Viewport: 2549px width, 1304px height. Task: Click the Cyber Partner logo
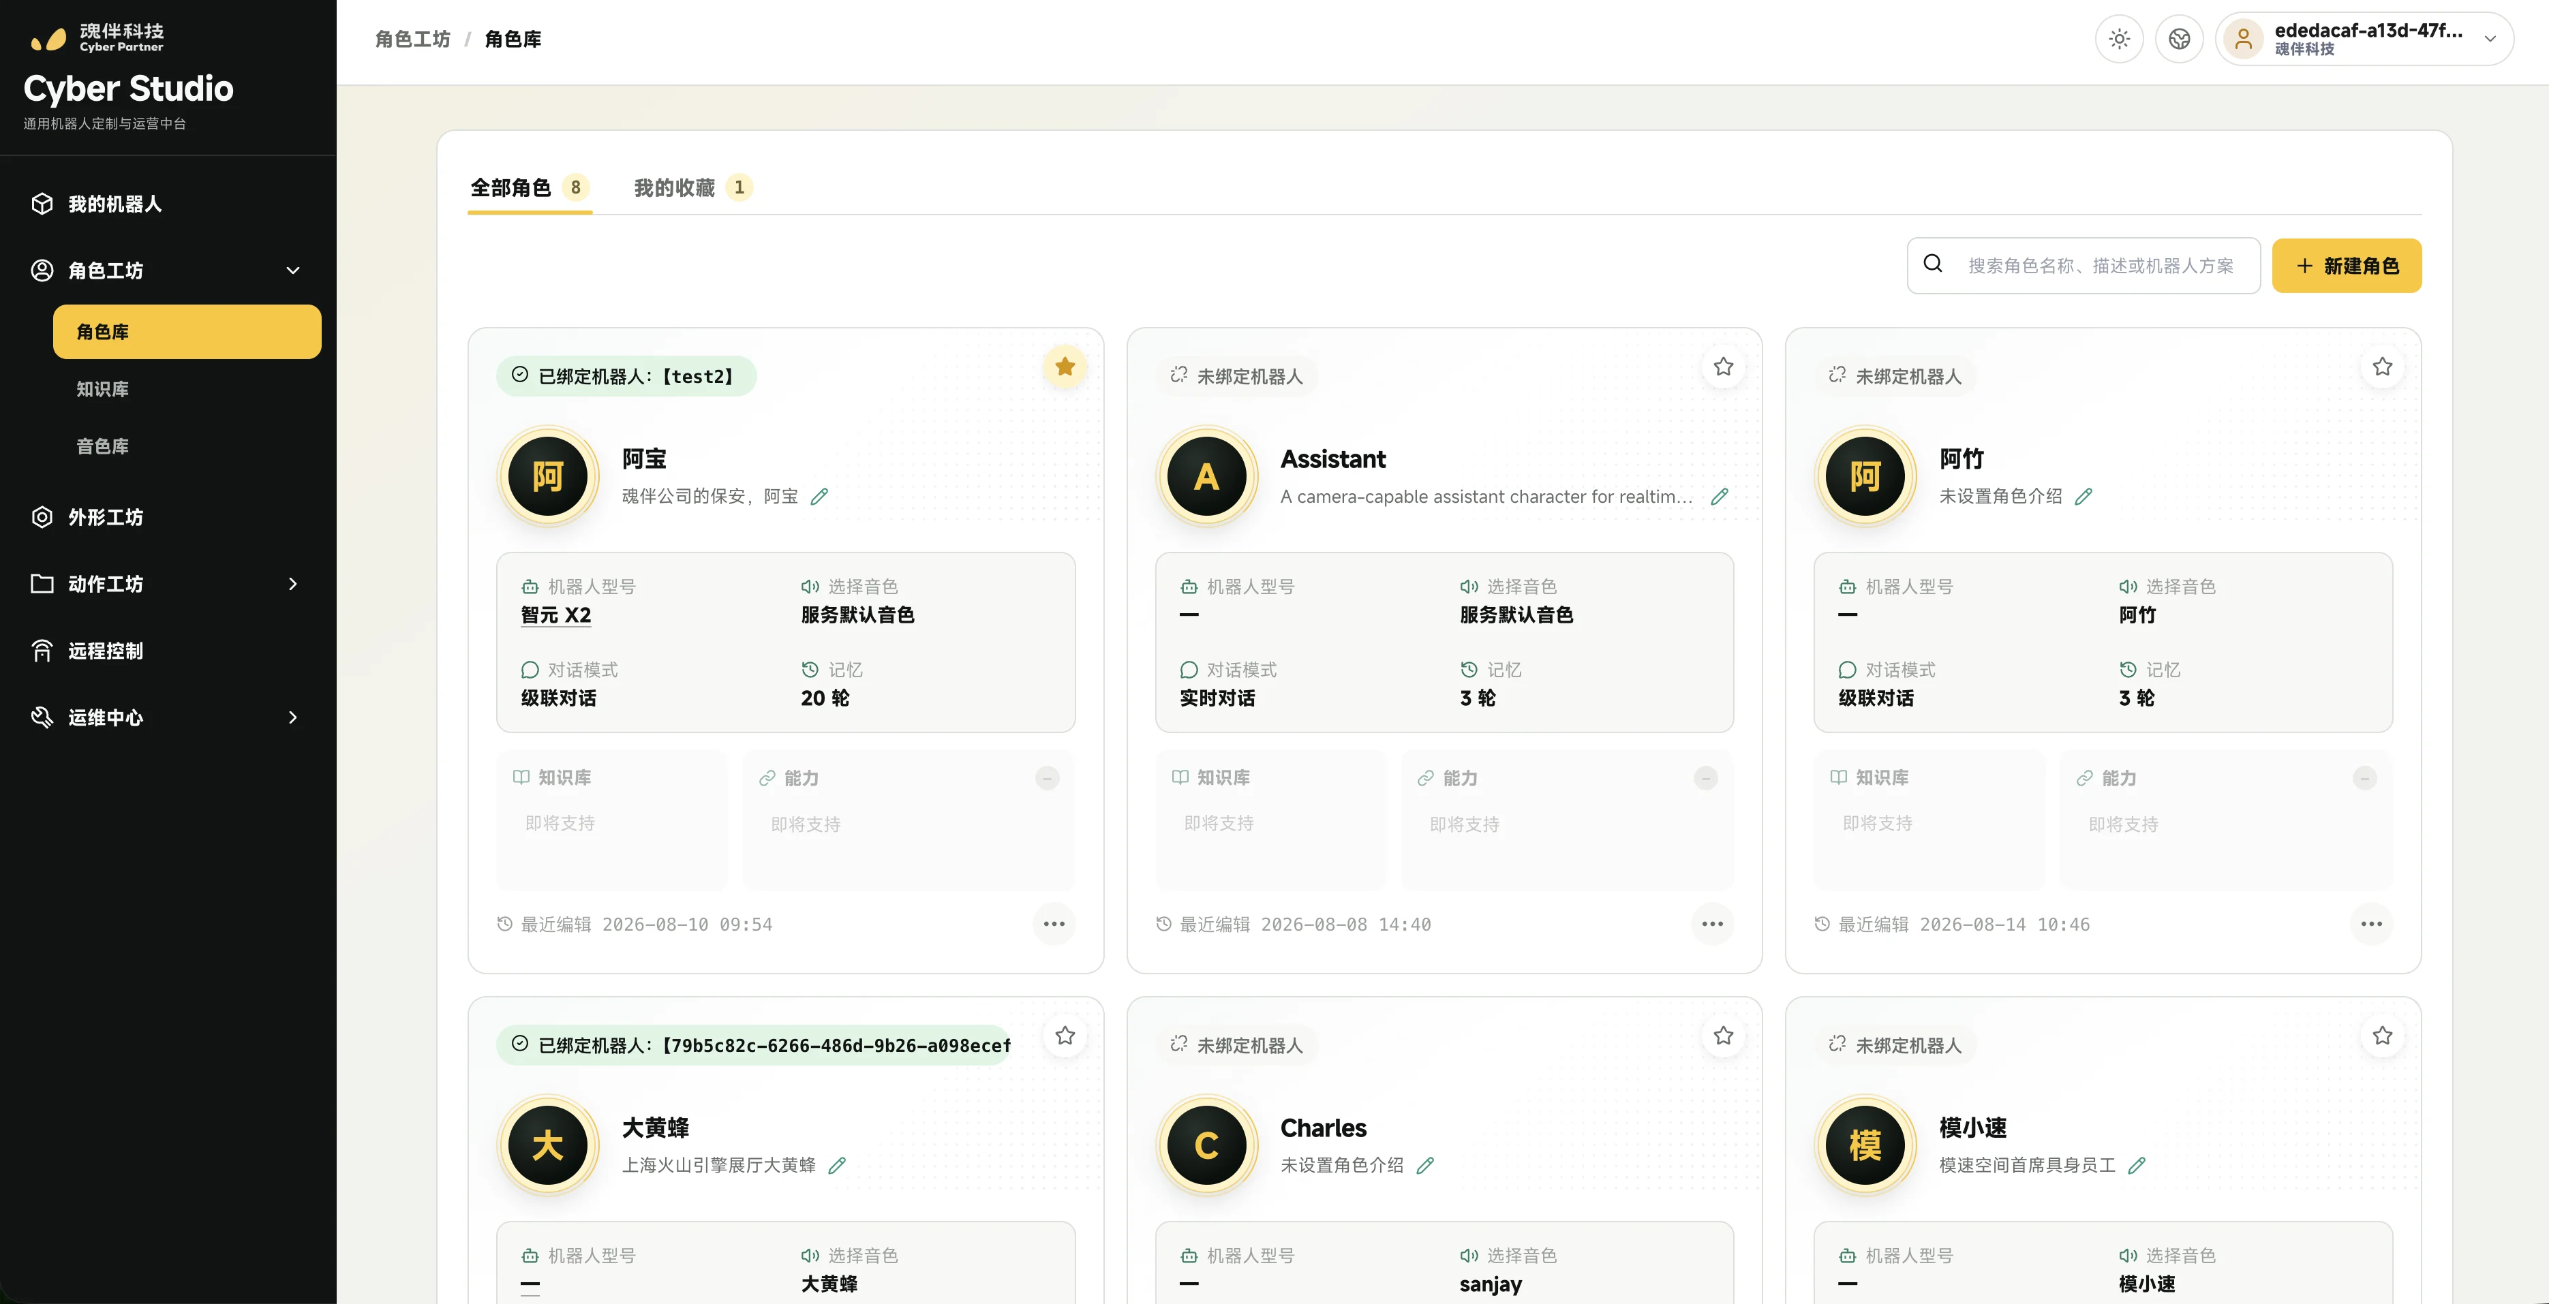click(97, 37)
